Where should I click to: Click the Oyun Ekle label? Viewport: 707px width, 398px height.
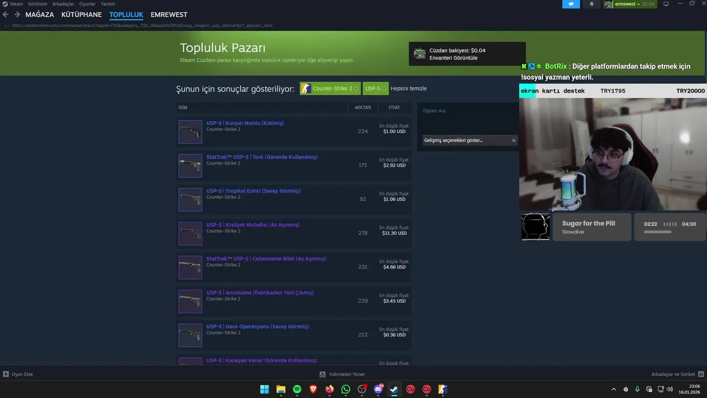(22, 374)
